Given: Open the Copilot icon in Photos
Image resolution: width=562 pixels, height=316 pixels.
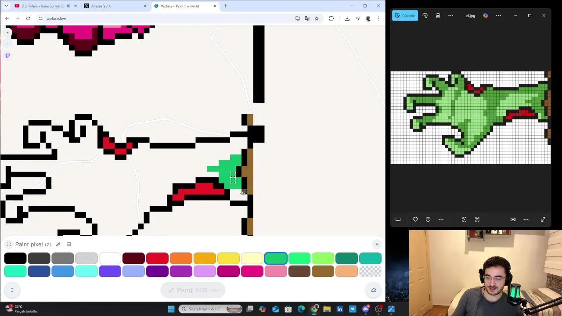Looking at the screenshot, I should coord(486,16).
